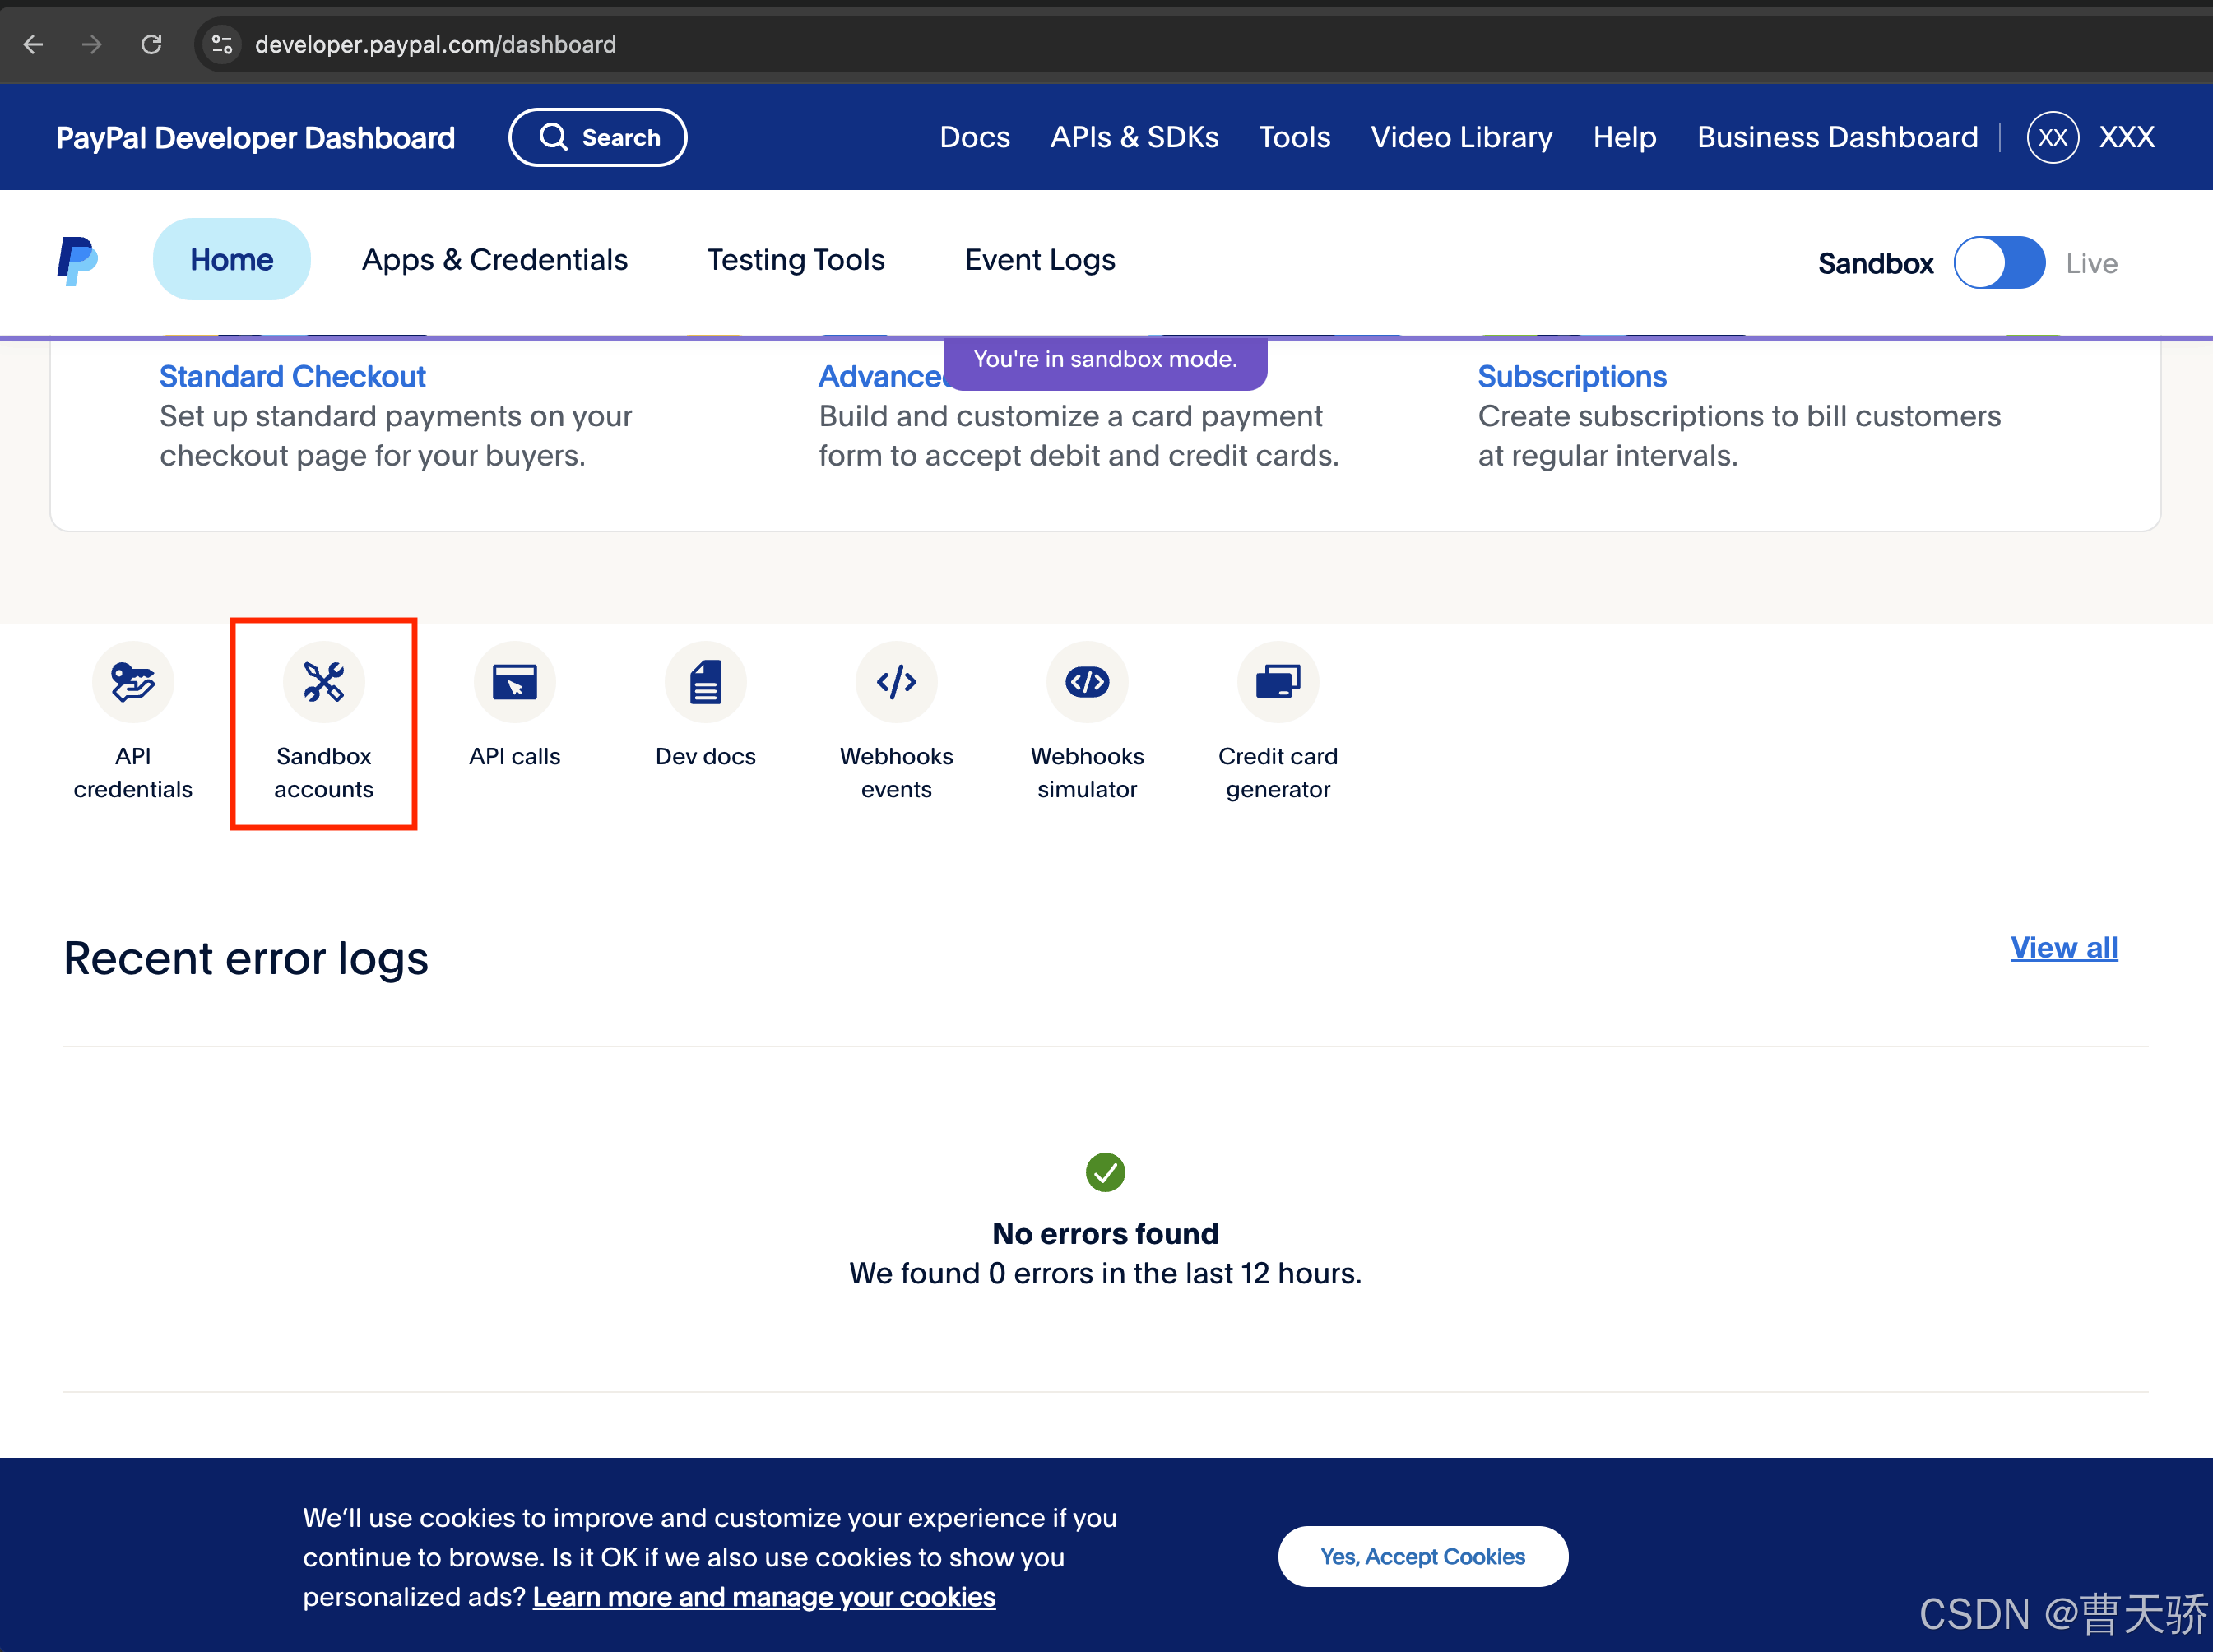Click the XXX username in header

pos(2126,137)
